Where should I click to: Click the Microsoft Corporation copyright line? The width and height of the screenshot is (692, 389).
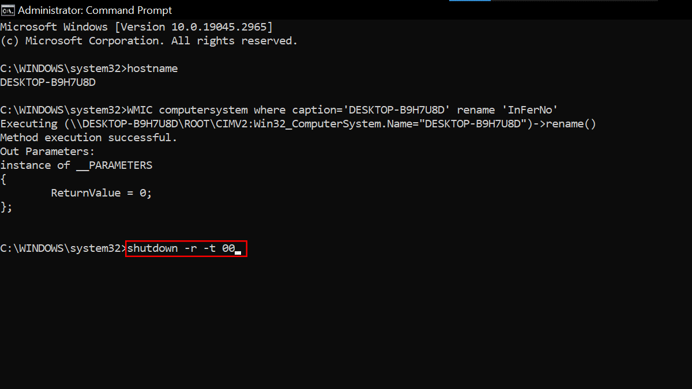pyautogui.click(x=149, y=41)
